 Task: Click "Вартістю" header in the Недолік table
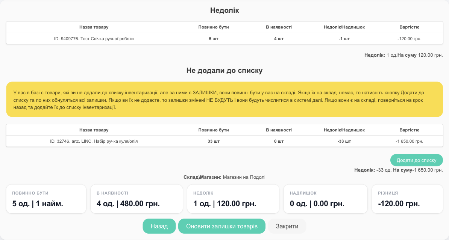(410, 27)
